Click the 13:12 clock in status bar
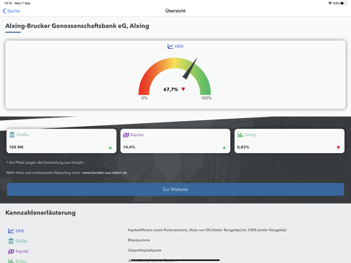This screenshot has width=351, height=263. [x=8, y=3]
